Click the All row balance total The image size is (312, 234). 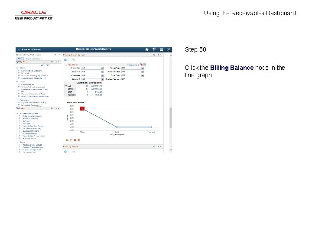click(97, 86)
